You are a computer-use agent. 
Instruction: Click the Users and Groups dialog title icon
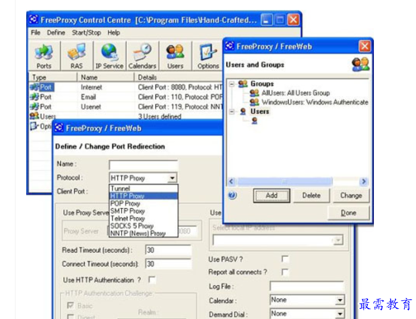[x=230, y=46]
